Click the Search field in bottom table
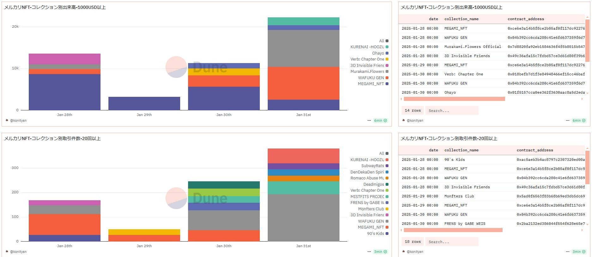Image resolution: width=592 pixels, height=257 pixels. tap(452, 242)
